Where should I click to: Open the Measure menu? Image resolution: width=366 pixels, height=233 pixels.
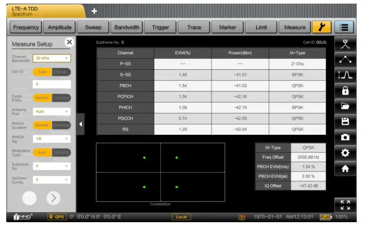pos(295,27)
